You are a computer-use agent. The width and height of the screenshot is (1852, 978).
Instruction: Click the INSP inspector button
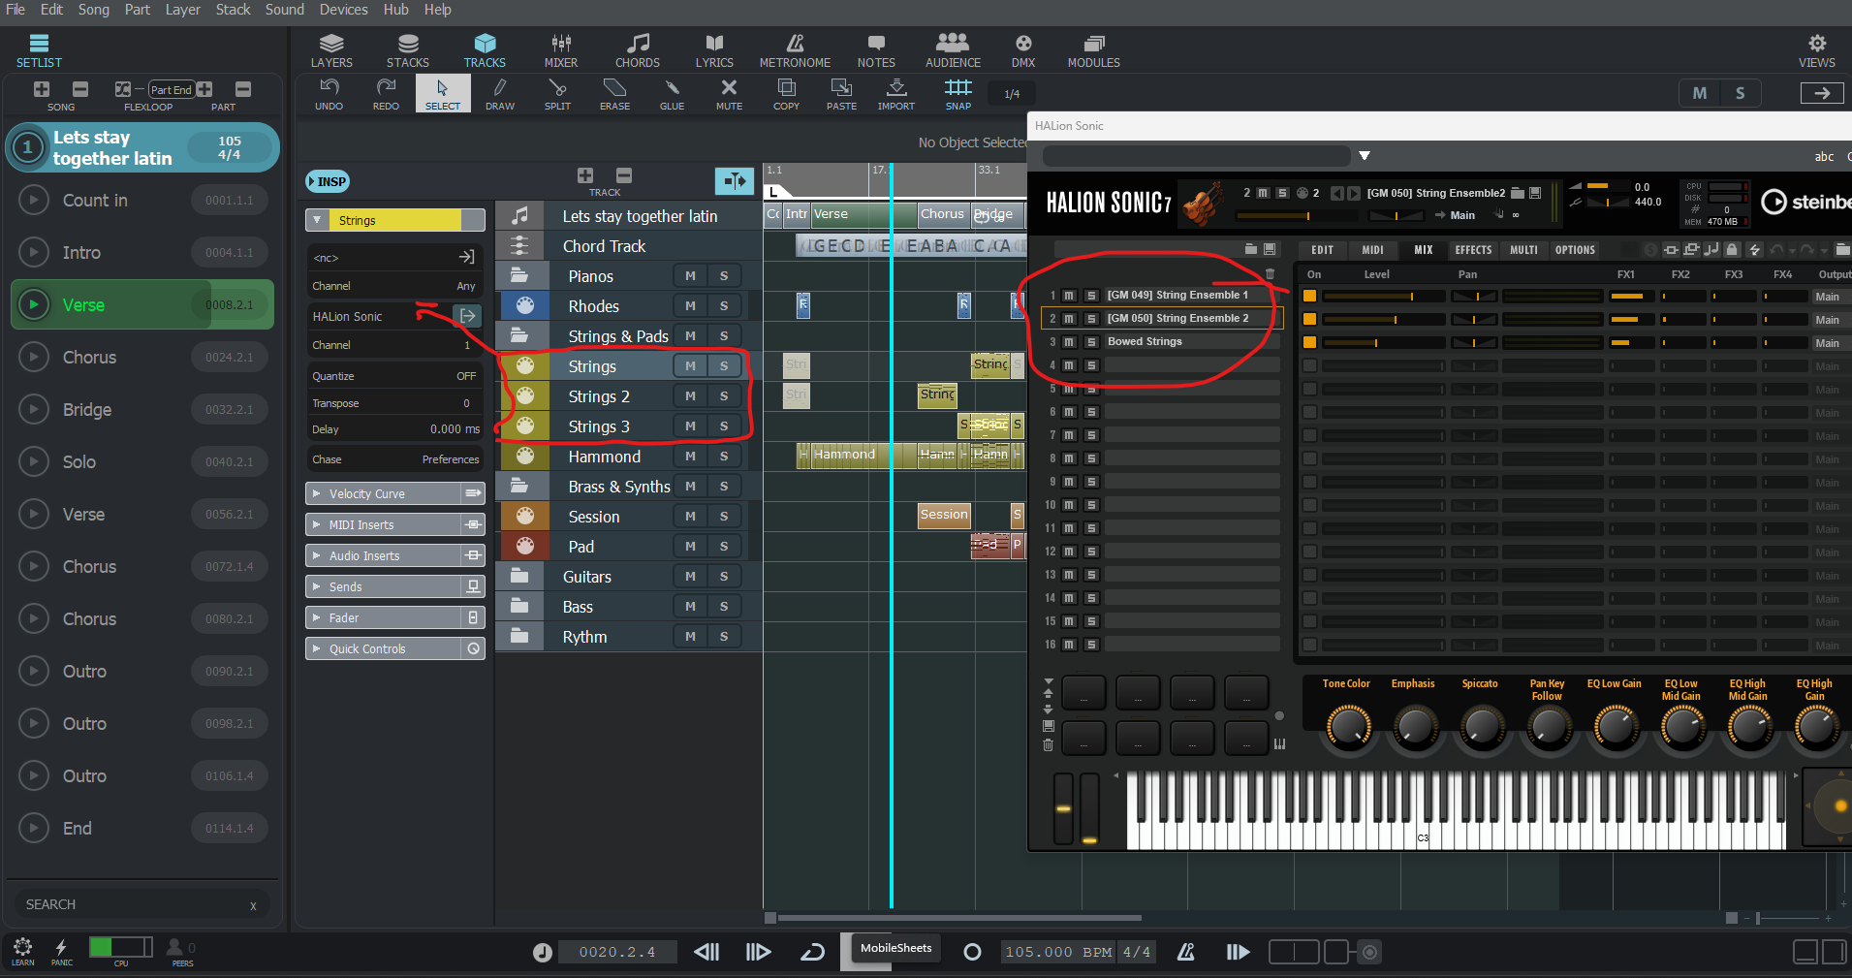328,181
